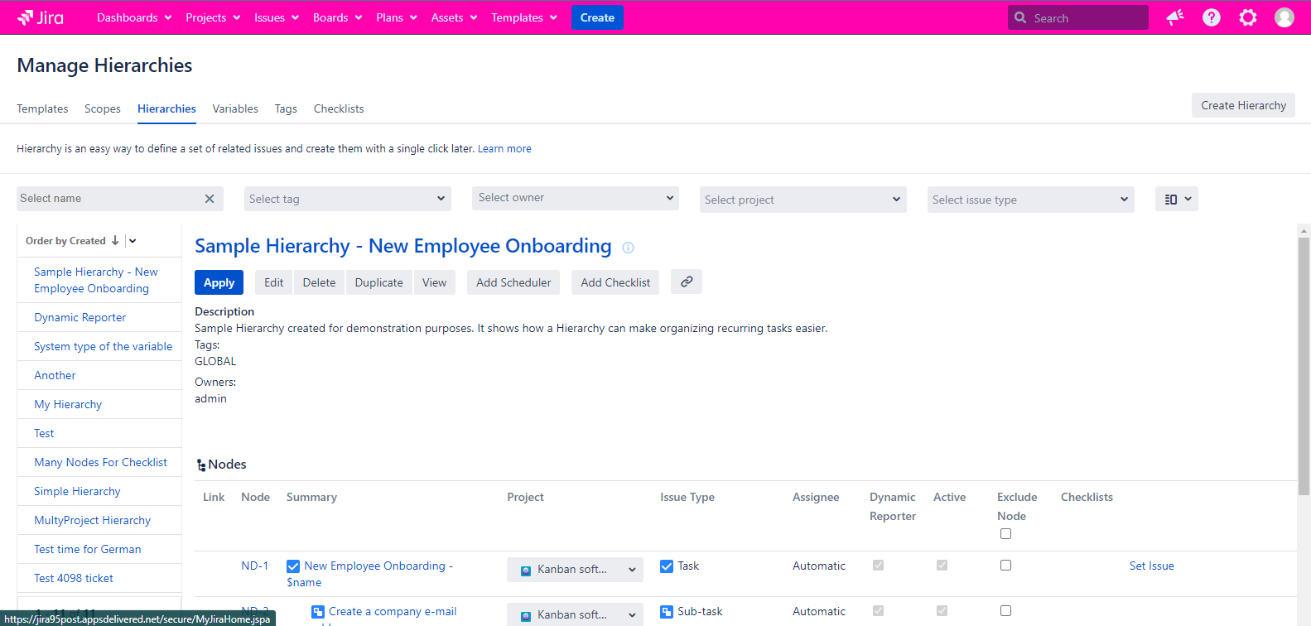Click the Set Issue link

point(1151,566)
